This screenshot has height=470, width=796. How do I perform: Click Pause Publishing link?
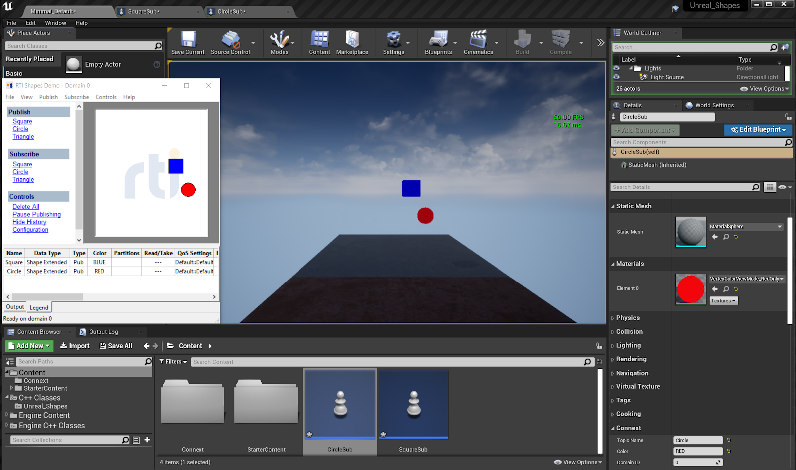pos(37,214)
